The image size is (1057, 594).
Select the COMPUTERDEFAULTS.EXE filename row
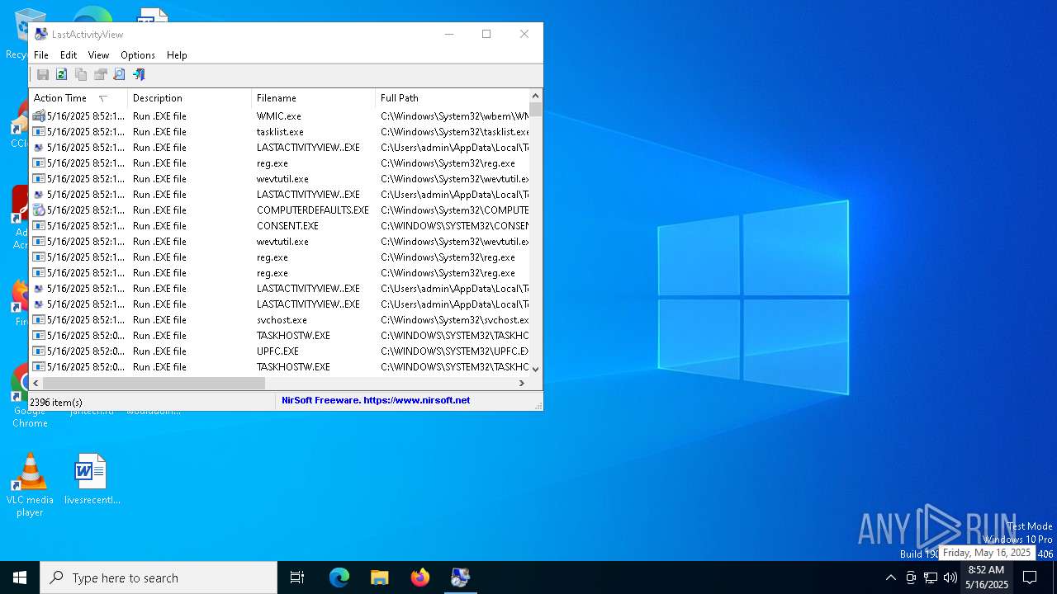tap(313, 210)
